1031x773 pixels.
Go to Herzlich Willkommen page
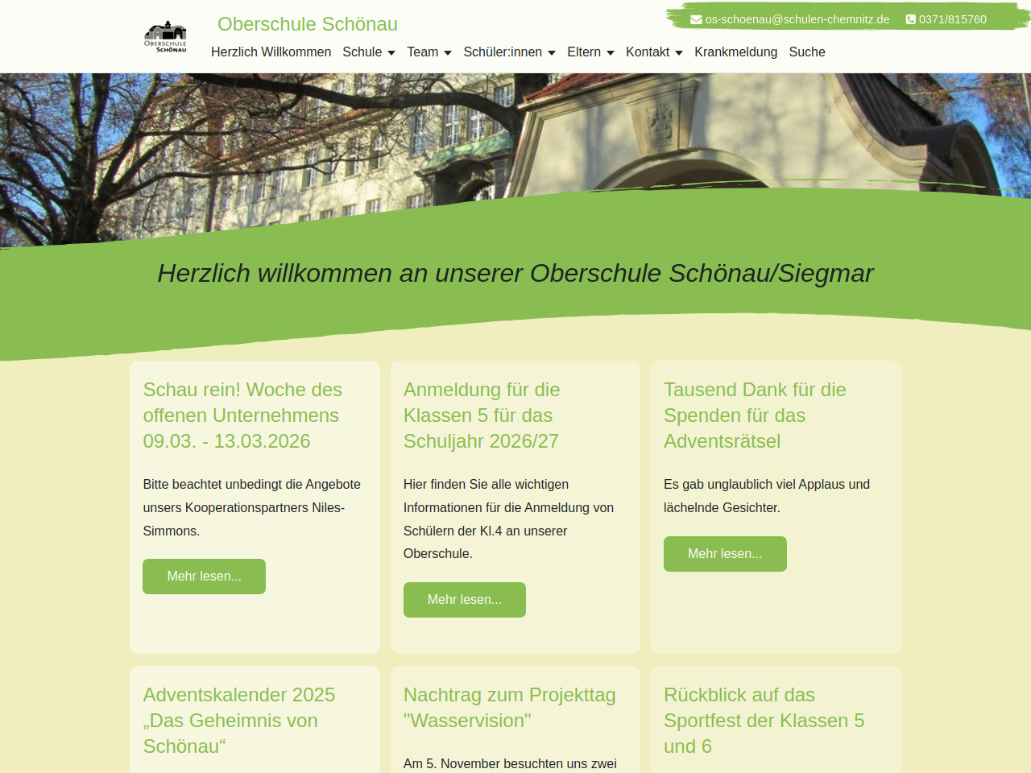click(271, 52)
